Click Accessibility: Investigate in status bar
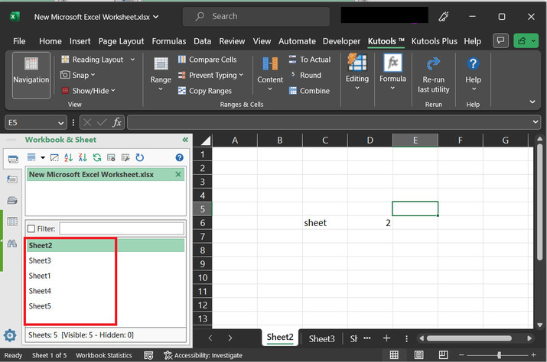Image resolution: width=547 pixels, height=362 pixels. pyautogui.click(x=203, y=355)
